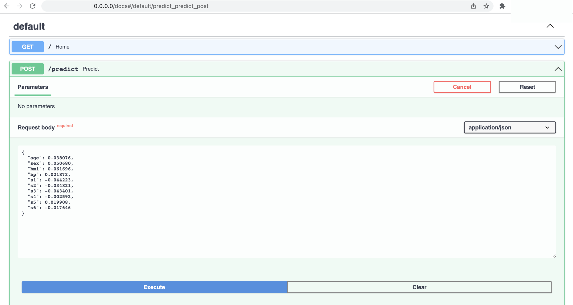Click the green POST method badge
Screen dimensions: 573x305
(x=28, y=69)
